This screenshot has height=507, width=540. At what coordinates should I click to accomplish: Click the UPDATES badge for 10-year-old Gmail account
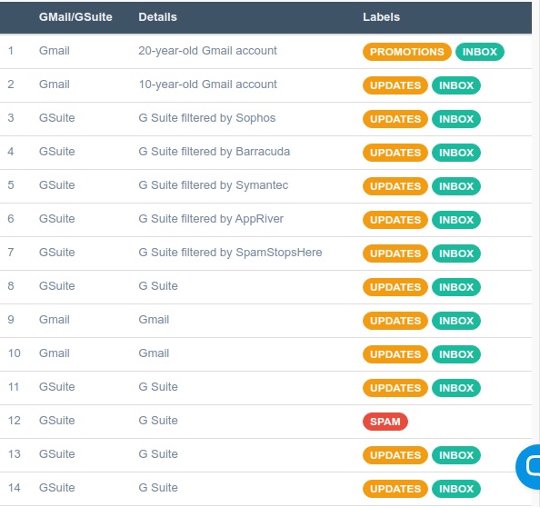tap(395, 85)
